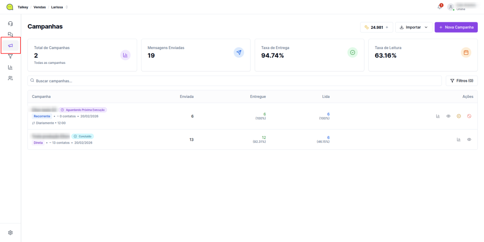Open the contacts people sidebar icon
The width and height of the screenshot is (484, 242).
click(x=10, y=78)
